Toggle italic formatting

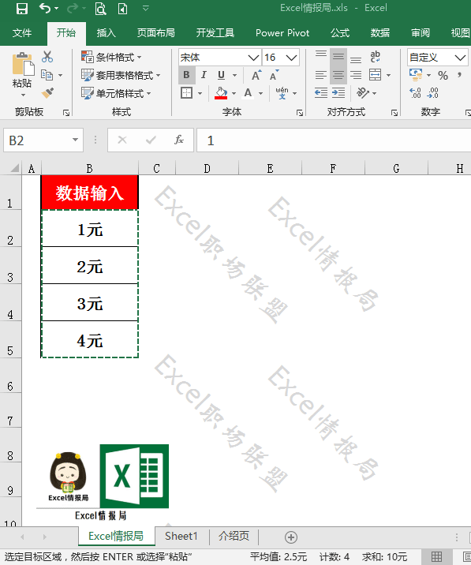tap(204, 75)
